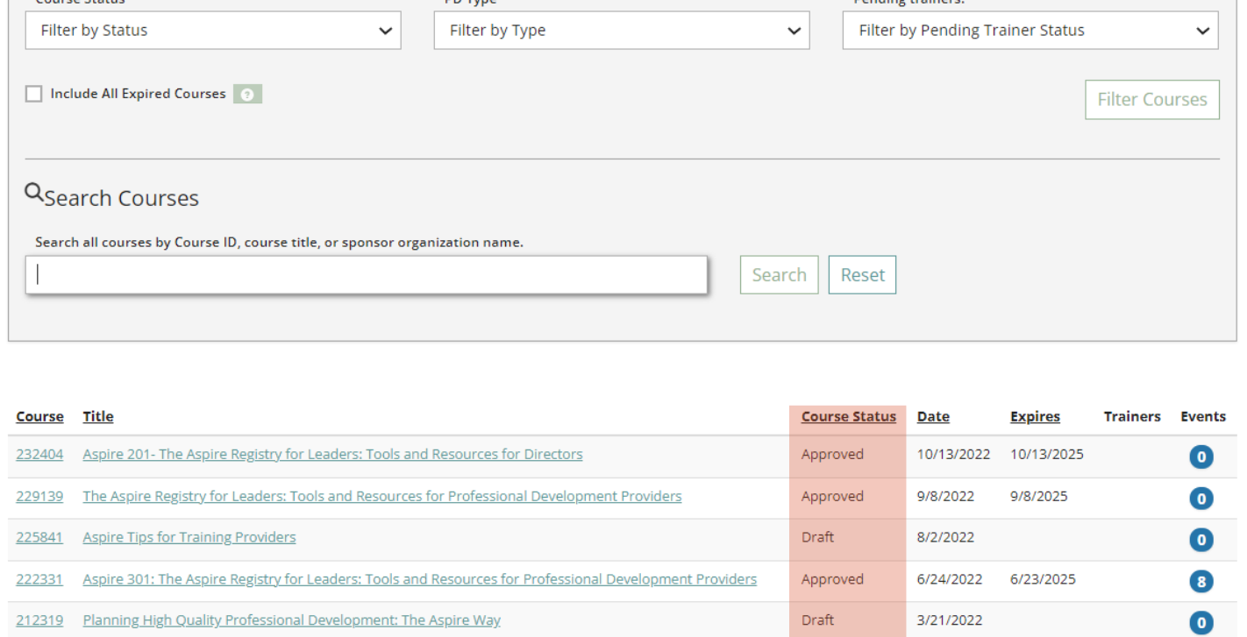Viewport: 1247px width, 637px height.
Task: Sort table by Date column header
Action: pos(933,417)
